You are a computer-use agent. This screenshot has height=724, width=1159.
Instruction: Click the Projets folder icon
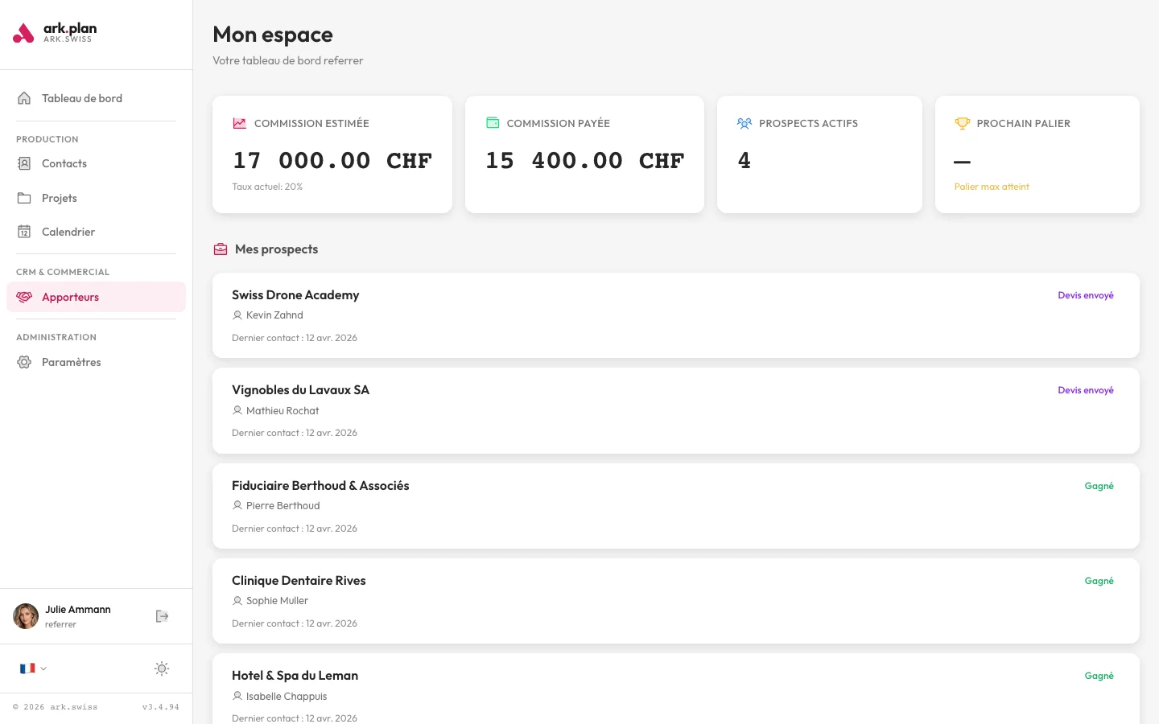click(x=24, y=198)
